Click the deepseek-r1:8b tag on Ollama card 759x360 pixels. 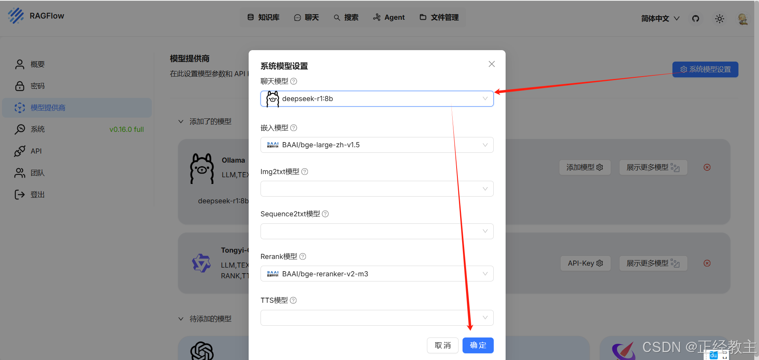[x=223, y=201]
